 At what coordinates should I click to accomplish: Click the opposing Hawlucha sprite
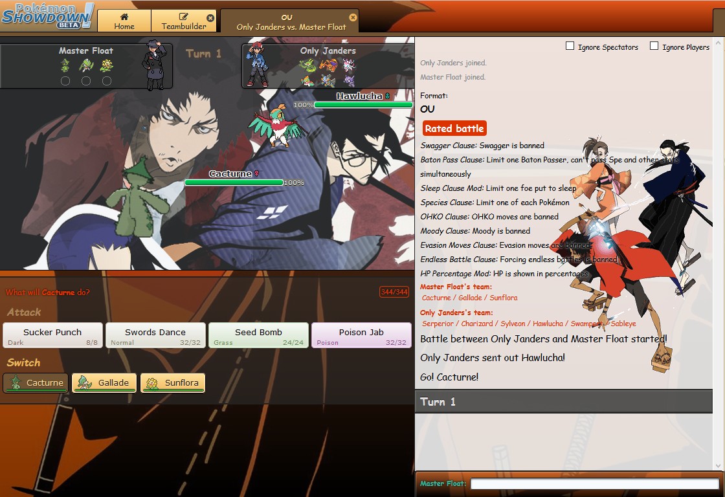(x=277, y=126)
